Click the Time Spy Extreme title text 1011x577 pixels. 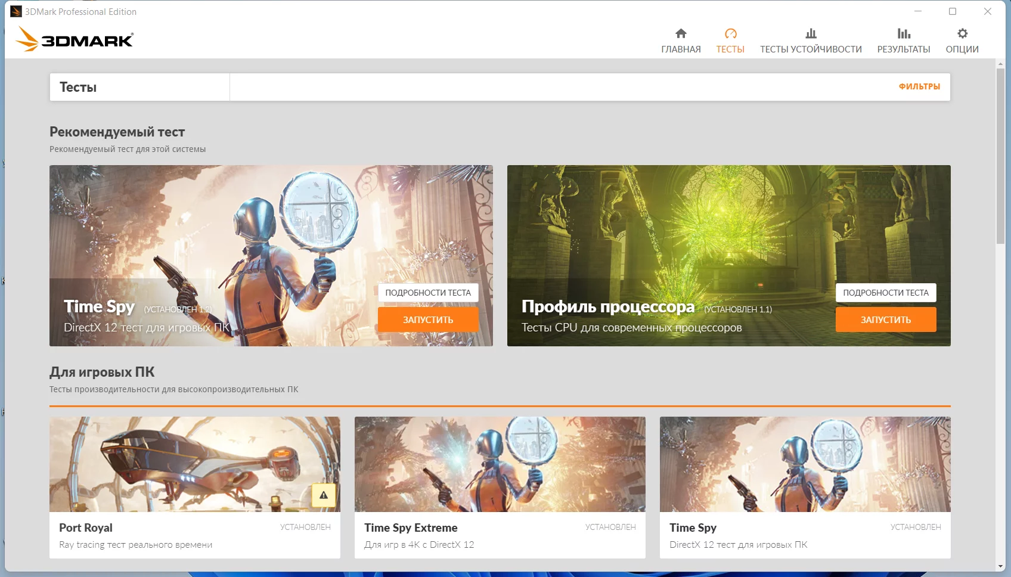coord(411,528)
